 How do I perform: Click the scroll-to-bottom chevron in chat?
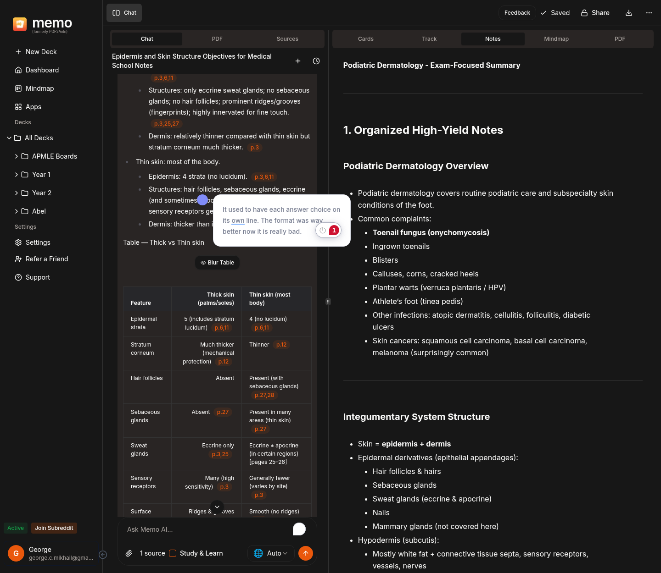(x=217, y=507)
